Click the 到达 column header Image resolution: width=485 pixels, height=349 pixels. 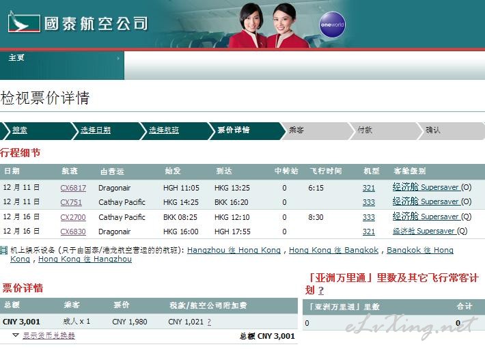click(224, 171)
